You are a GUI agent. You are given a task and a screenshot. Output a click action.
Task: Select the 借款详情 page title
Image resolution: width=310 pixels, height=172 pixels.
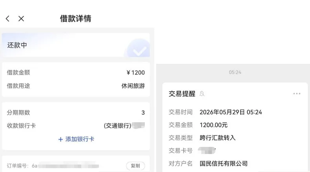point(75,18)
